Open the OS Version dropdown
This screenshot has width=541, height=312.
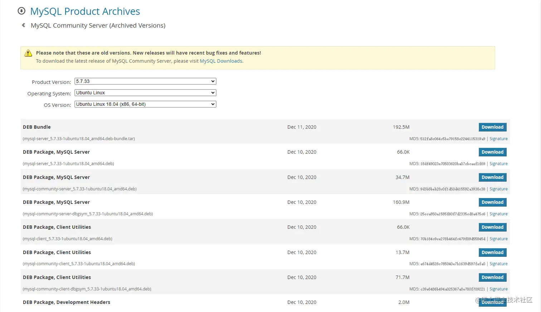(145, 104)
